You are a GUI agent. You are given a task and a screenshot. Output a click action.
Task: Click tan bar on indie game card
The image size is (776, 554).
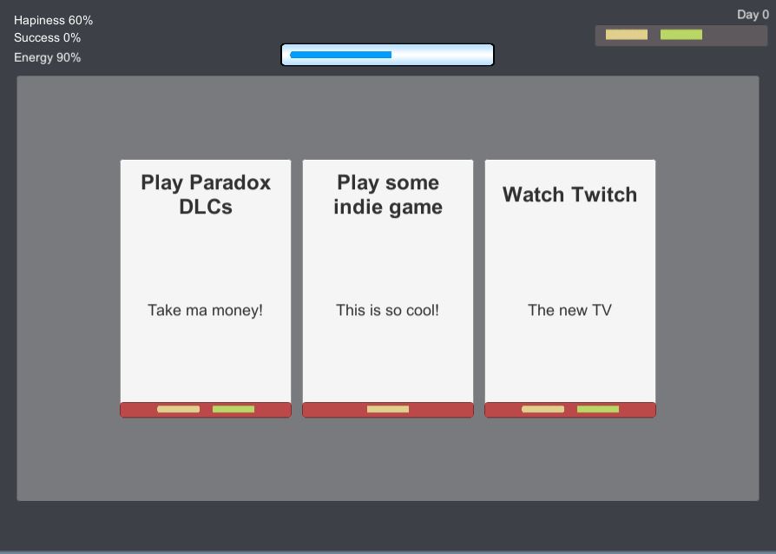388,409
